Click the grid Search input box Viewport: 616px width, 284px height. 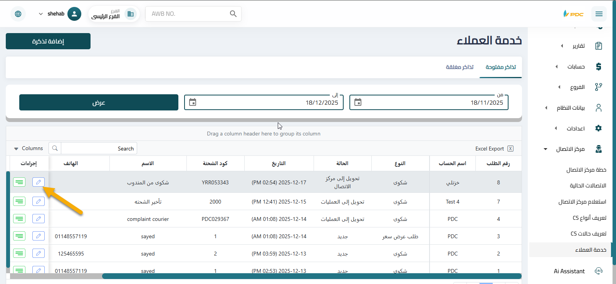point(99,149)
